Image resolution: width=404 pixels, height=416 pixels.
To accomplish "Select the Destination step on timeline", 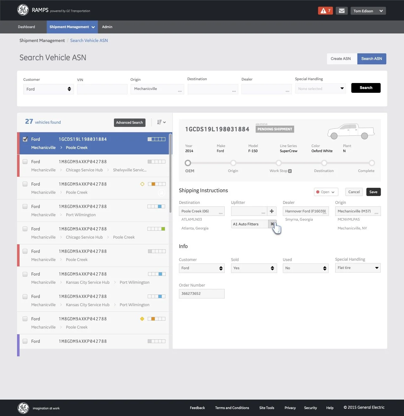I will pos(324,163).
